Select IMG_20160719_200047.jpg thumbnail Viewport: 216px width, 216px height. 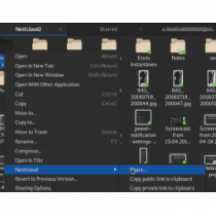pyautogui.click(x=178, y=78)
